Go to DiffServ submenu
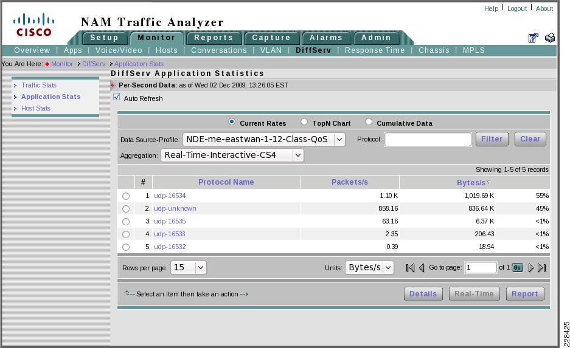Screen dimensions: 570x348 click(313, 50)
